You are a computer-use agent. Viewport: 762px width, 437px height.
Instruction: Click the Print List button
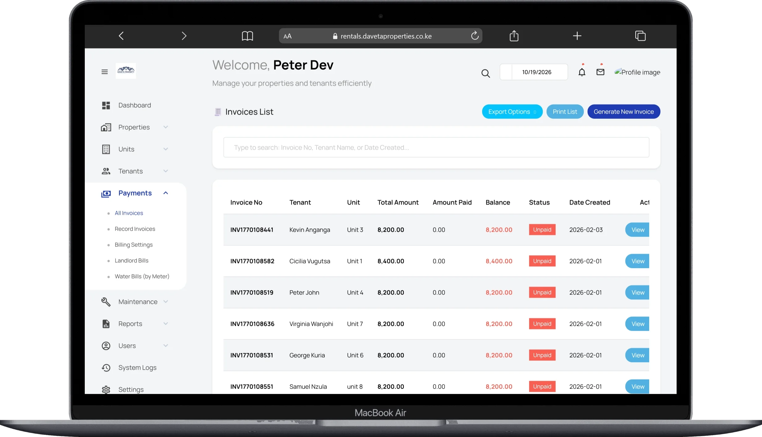[565, 112]
